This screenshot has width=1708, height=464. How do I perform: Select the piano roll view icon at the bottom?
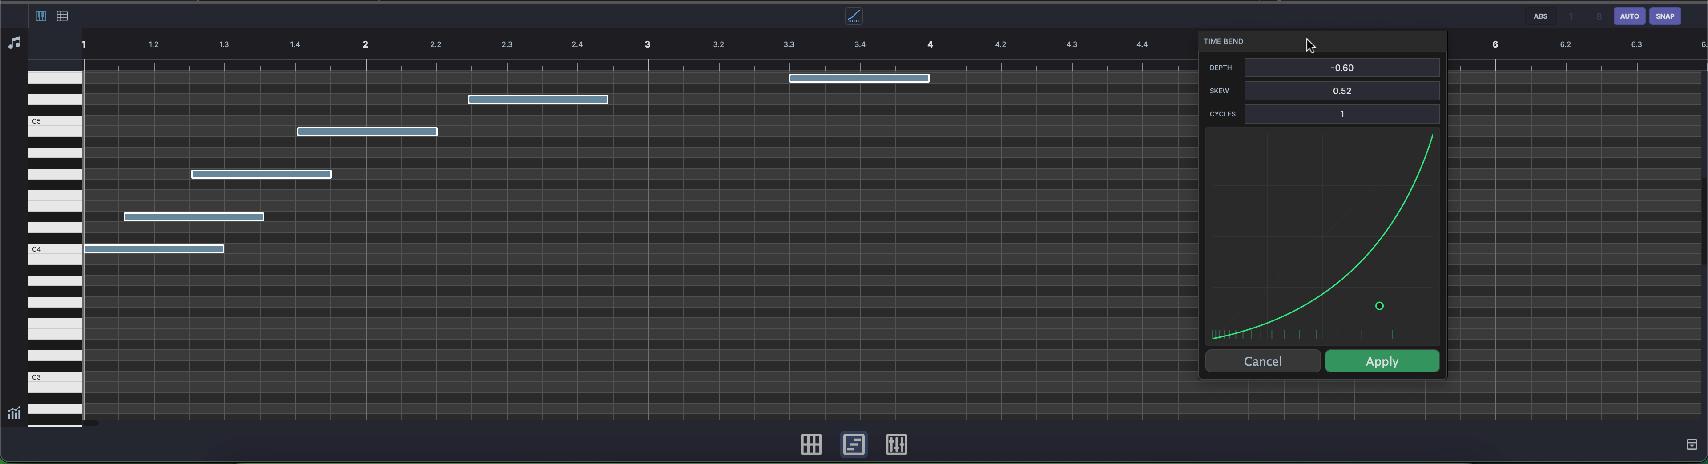click(x=854, y=444)
